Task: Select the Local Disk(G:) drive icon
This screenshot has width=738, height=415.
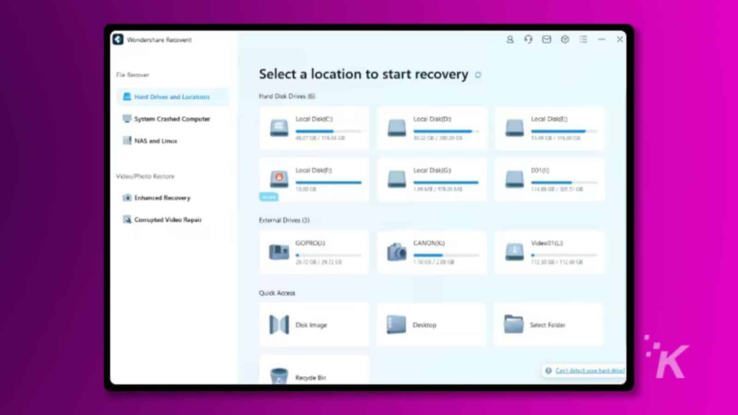Action: click(x=397, y=179)
